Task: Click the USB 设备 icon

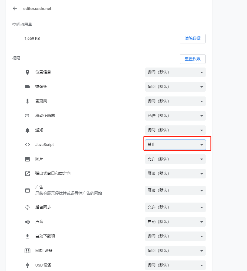Action: pyautogui.click(x=27, y=265)
